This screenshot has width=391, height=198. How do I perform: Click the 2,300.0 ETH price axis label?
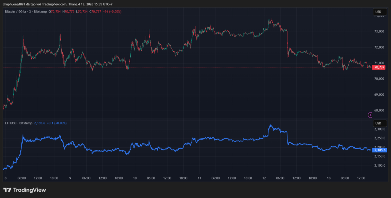[379, 129]
